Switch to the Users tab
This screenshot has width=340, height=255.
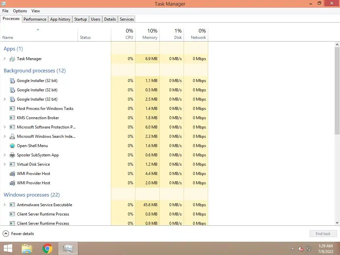tap(96, 19)
